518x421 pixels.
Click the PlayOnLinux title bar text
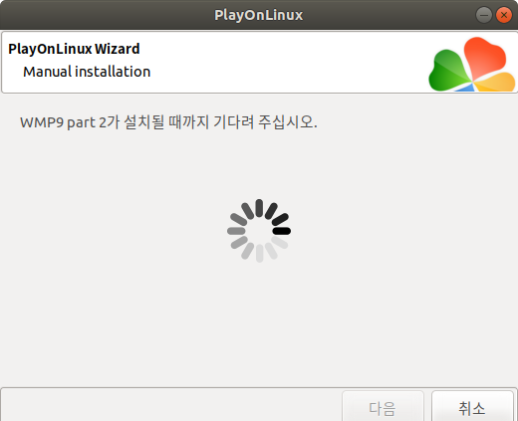pyautogui.click(x=259, y=15)
